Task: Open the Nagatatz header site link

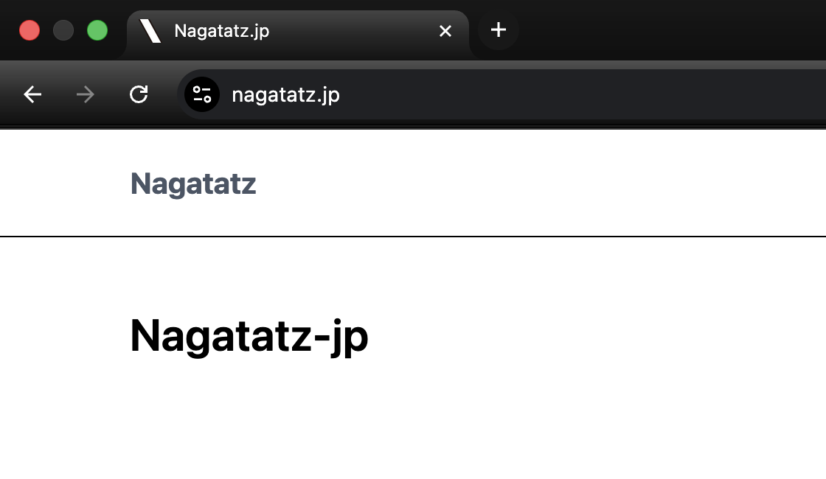Action: (193, 183)
